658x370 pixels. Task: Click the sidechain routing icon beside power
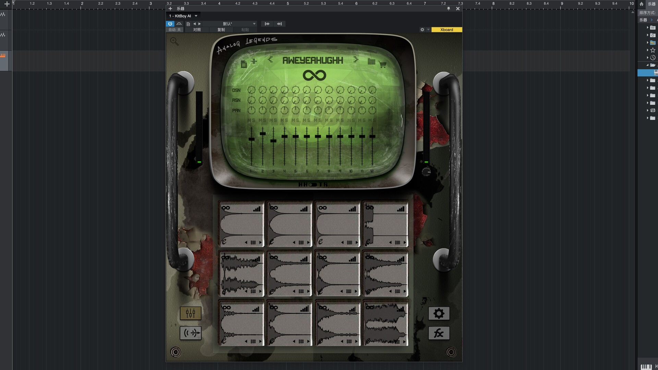[179, 24]
